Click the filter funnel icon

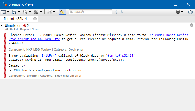pos(50,12)
